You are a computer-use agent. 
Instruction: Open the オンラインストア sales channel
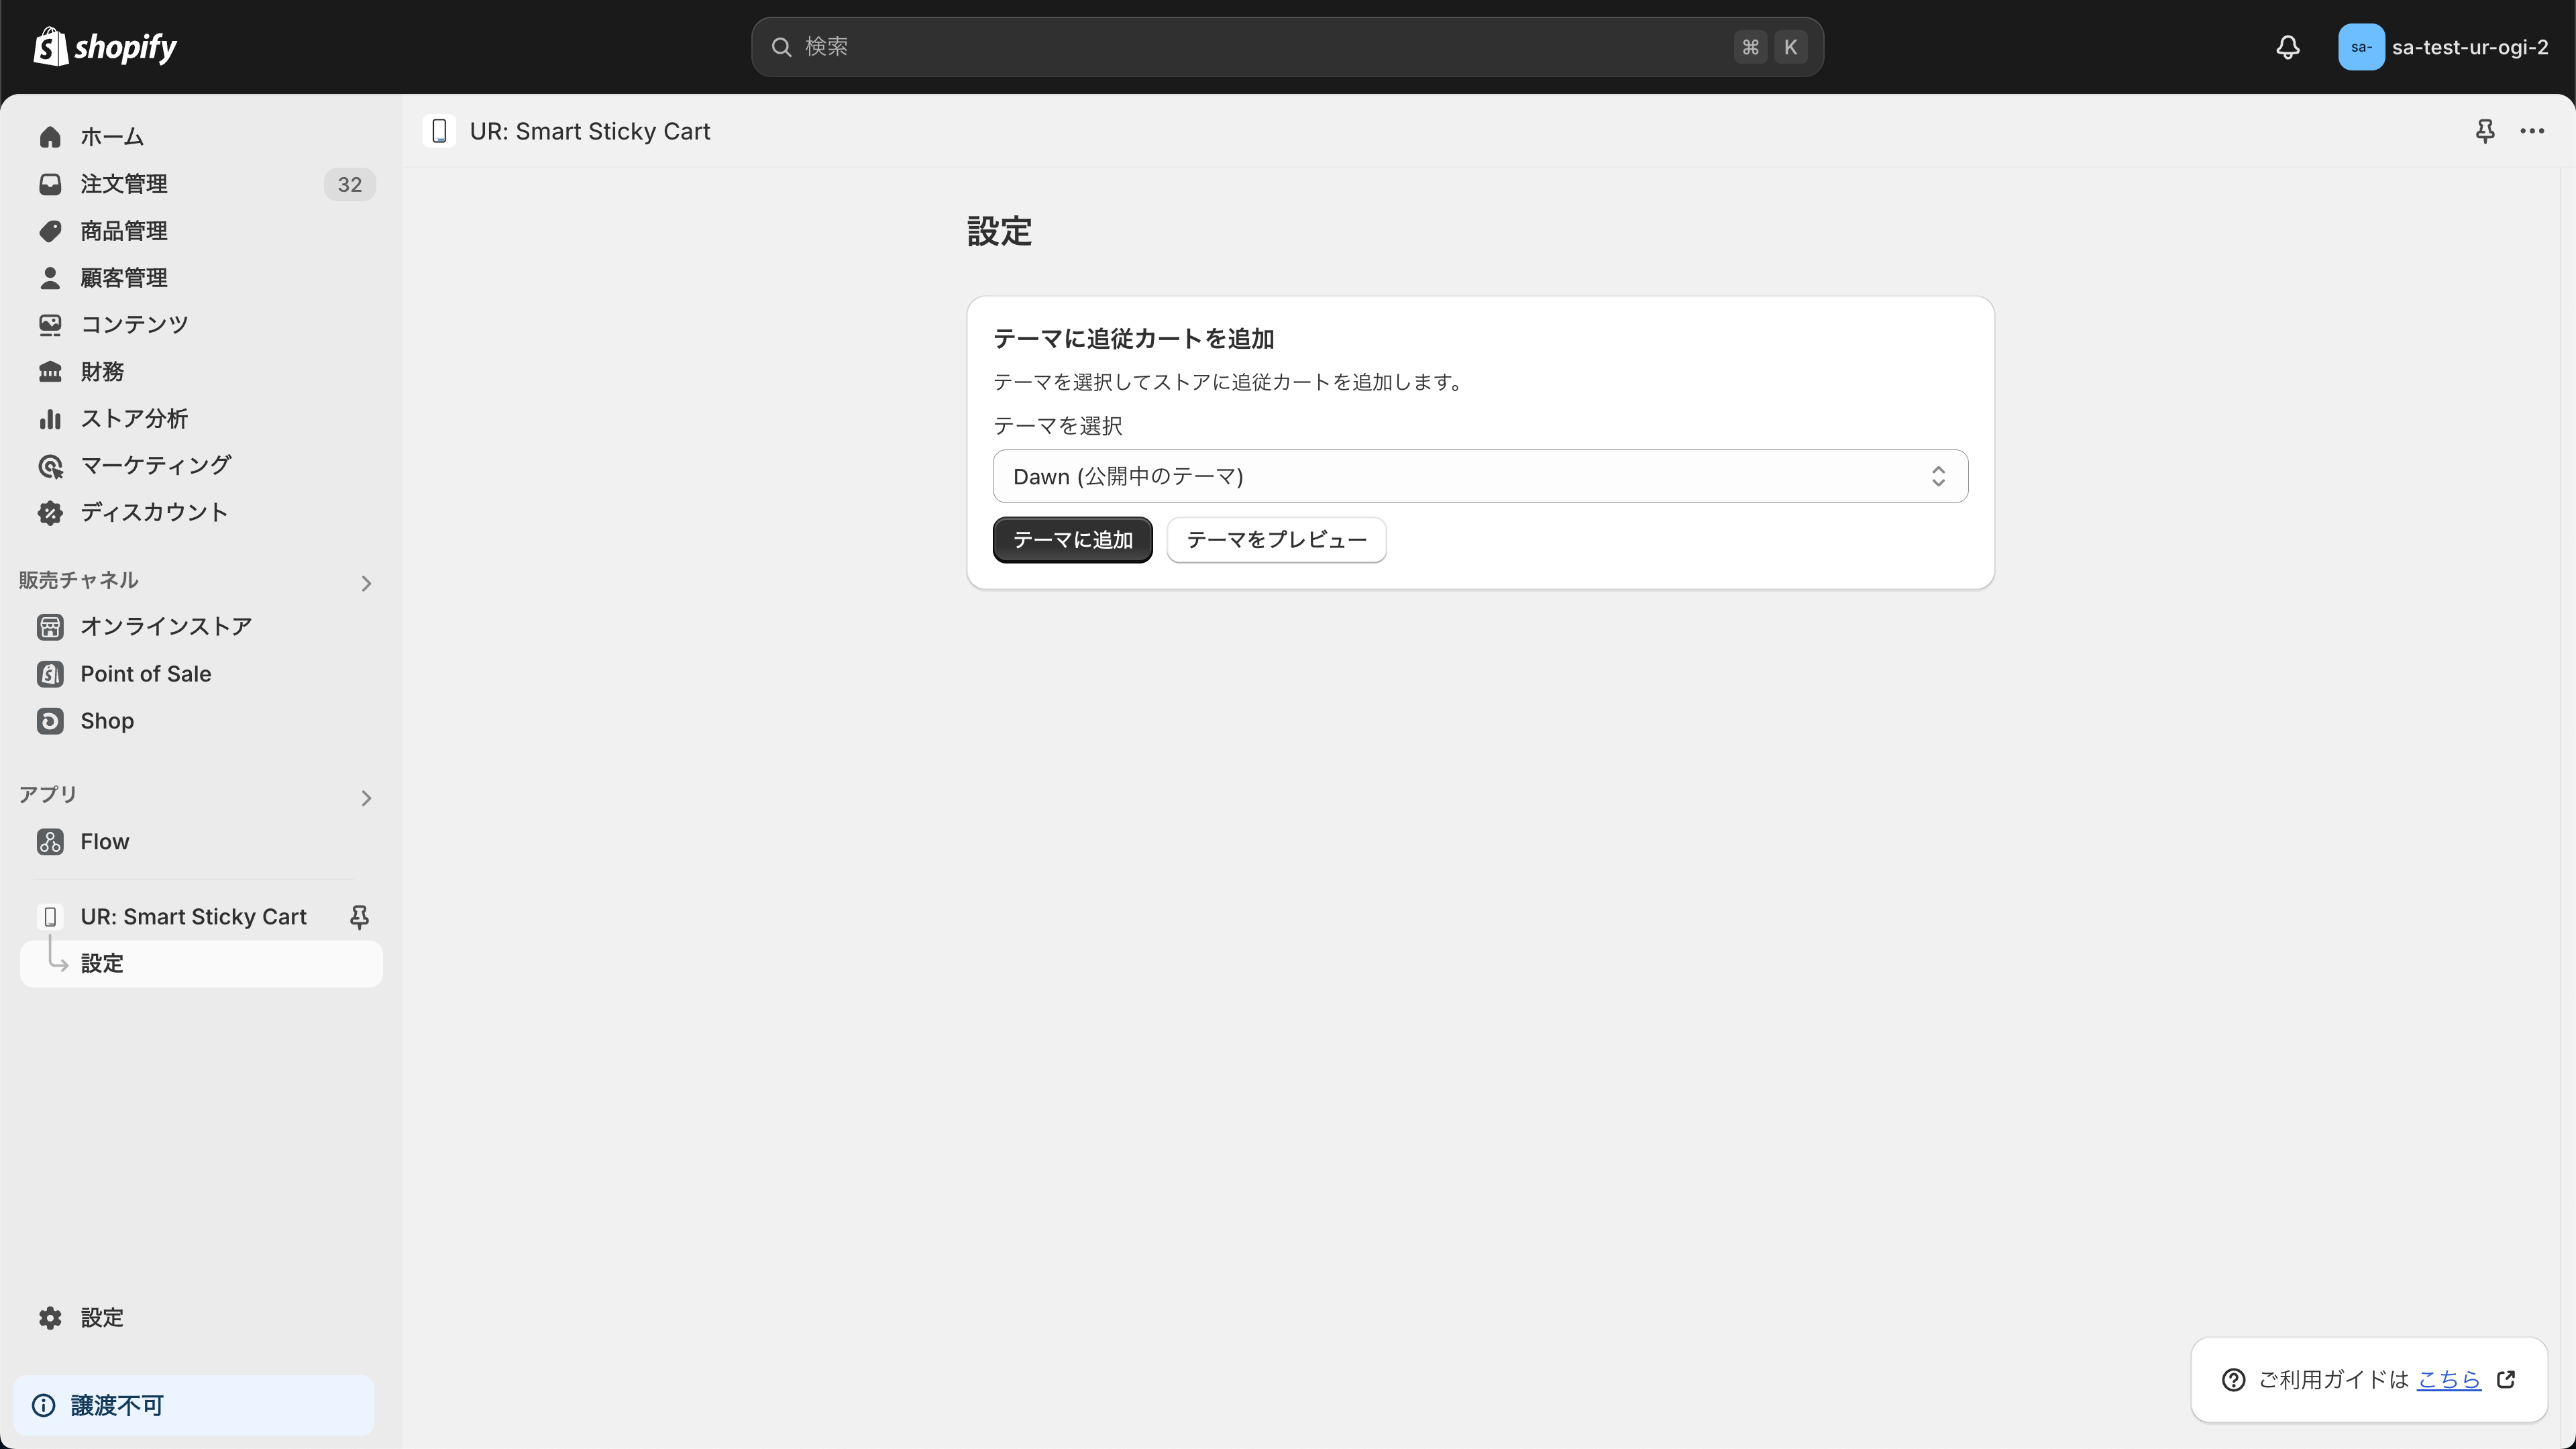166,627
